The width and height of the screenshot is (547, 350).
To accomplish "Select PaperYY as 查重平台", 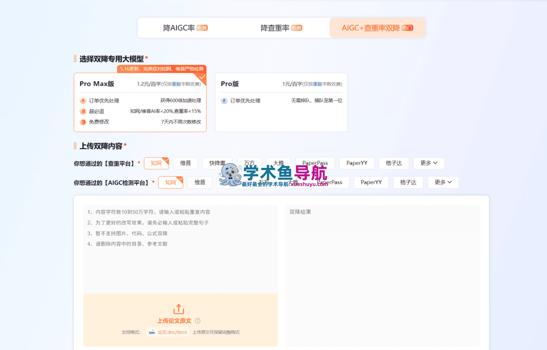I will click(357, 163).
